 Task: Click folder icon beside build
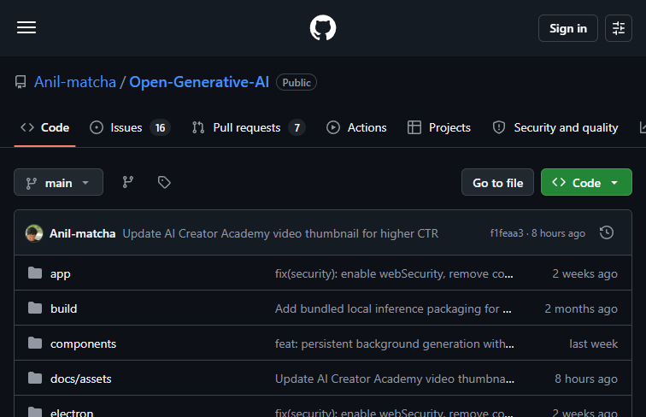(x=35, y=308)
